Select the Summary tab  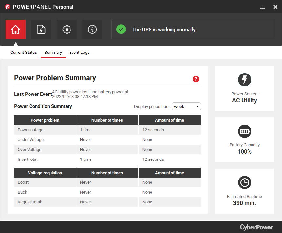point(53,53)
